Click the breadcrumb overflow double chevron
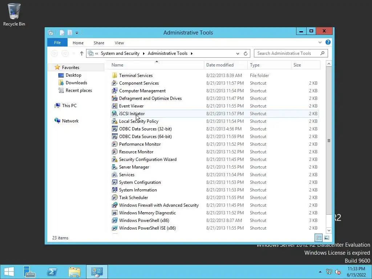This screenshot has height=279, width=372. pyautogui.click(x=97, y=54)
